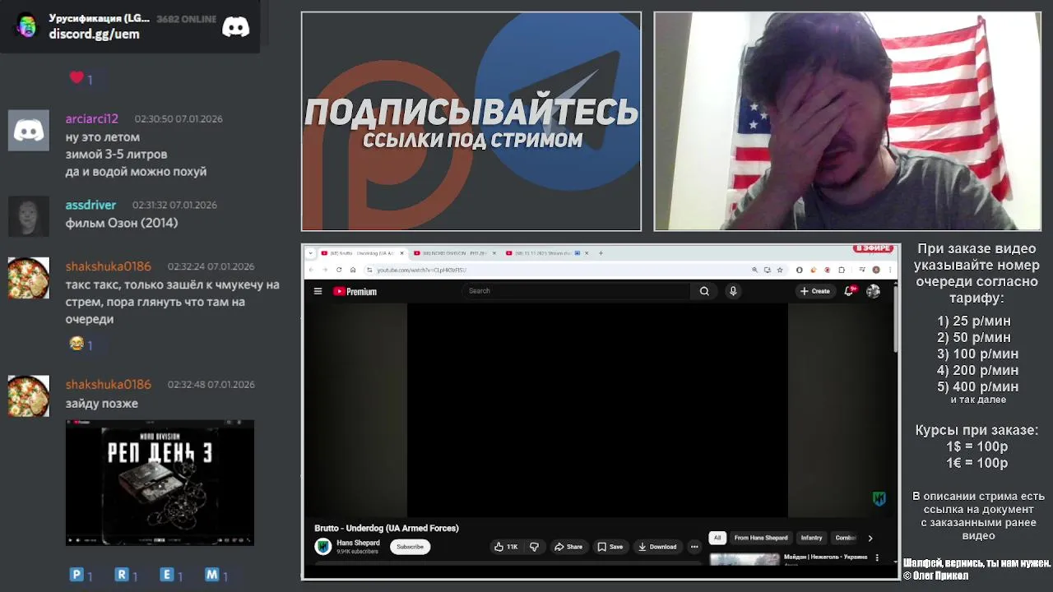Open YouTube notifications bell
The image size is (1053, 592).
[849, 291]
